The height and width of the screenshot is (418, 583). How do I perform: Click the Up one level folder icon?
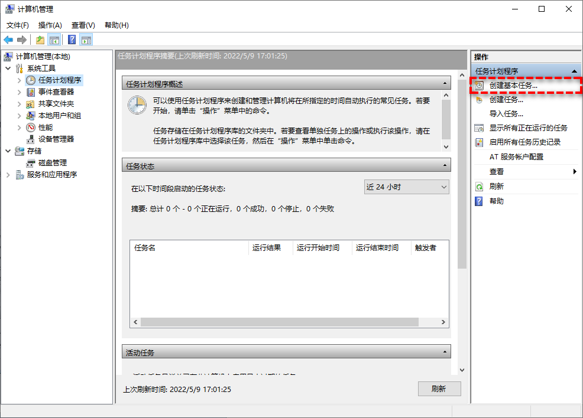40,40
